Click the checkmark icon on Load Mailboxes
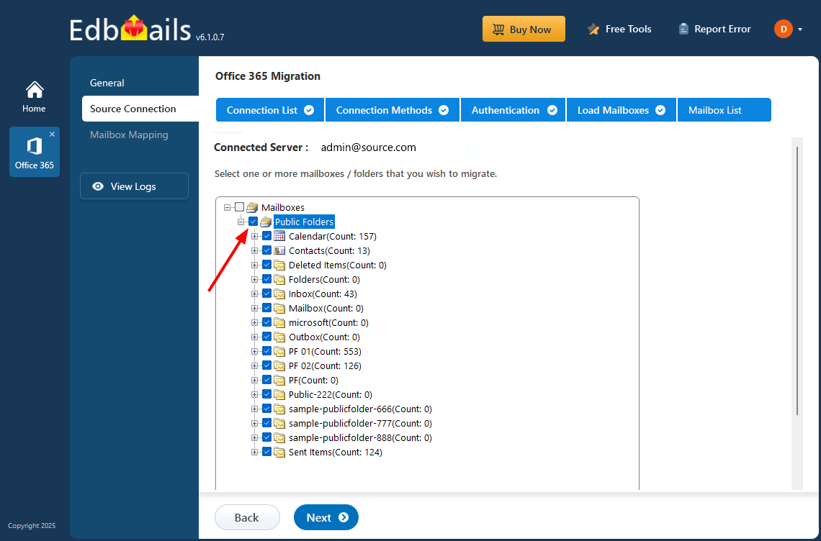 (x=660, y=110)
